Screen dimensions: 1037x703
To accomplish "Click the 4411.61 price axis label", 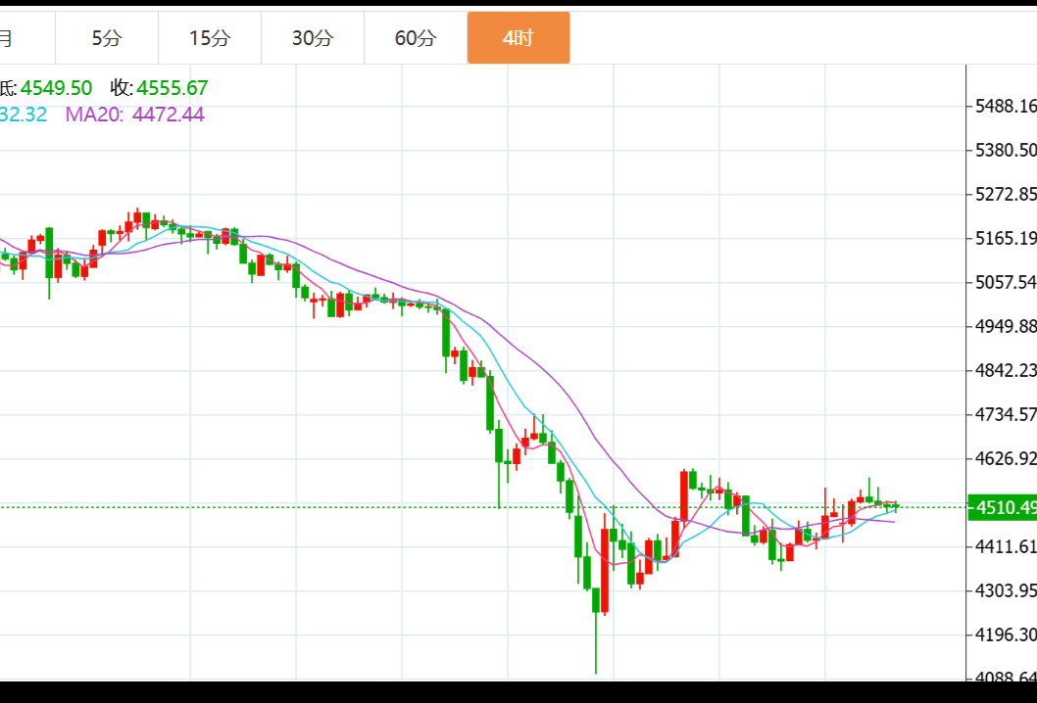I will click(x=1006, y=546).
